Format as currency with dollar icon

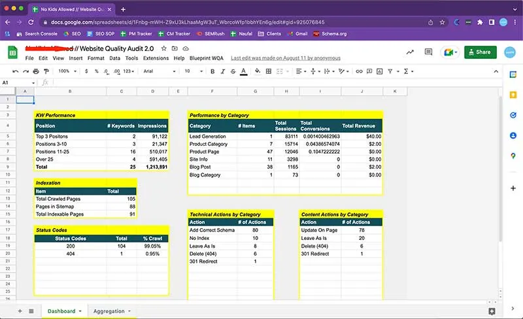[x=86, y=71]
